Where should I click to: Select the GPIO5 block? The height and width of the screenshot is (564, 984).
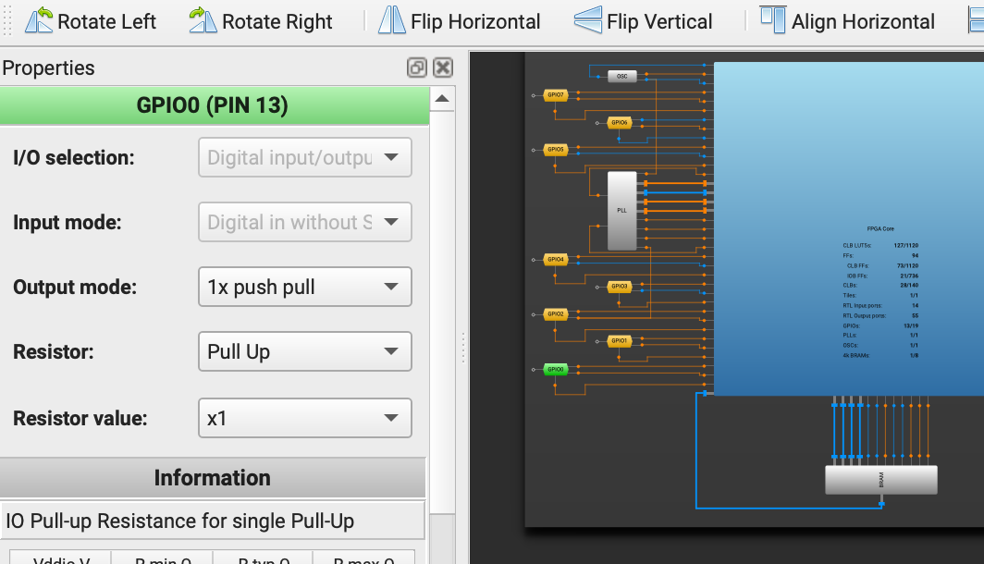click(x=556, y=149)
